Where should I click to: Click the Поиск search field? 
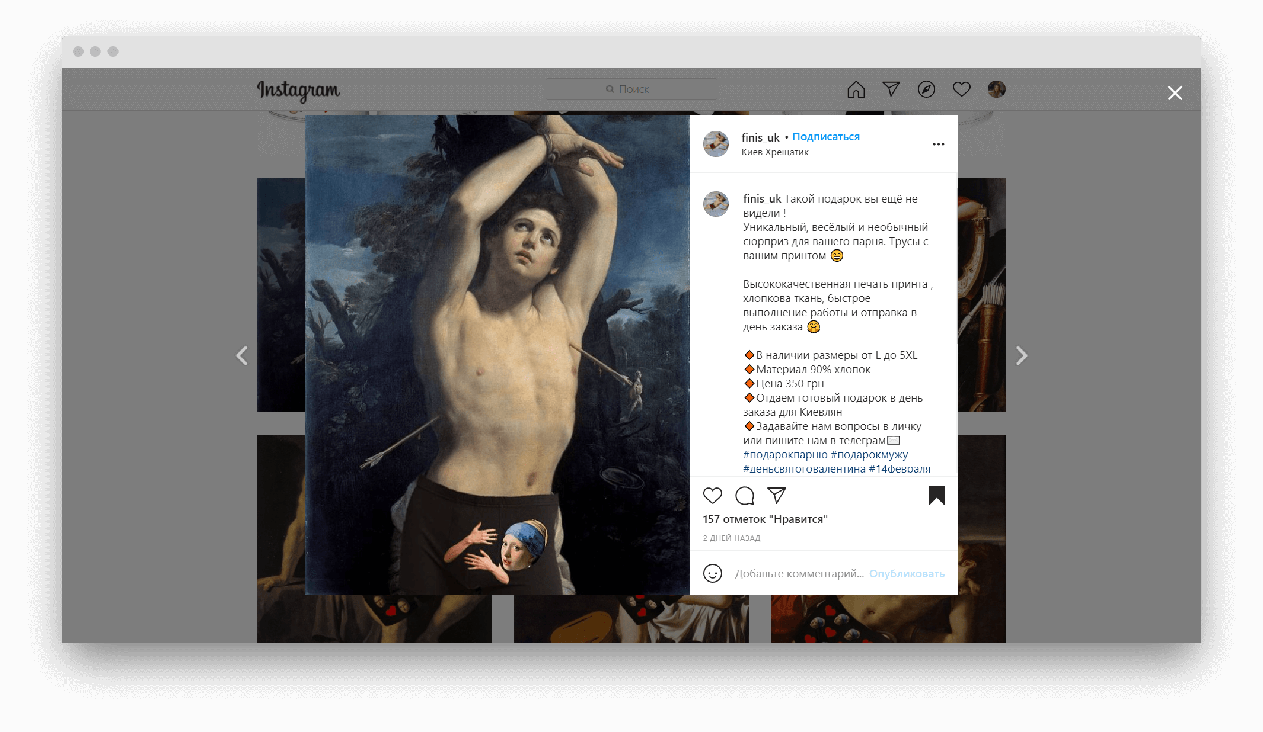pos(631,89)
